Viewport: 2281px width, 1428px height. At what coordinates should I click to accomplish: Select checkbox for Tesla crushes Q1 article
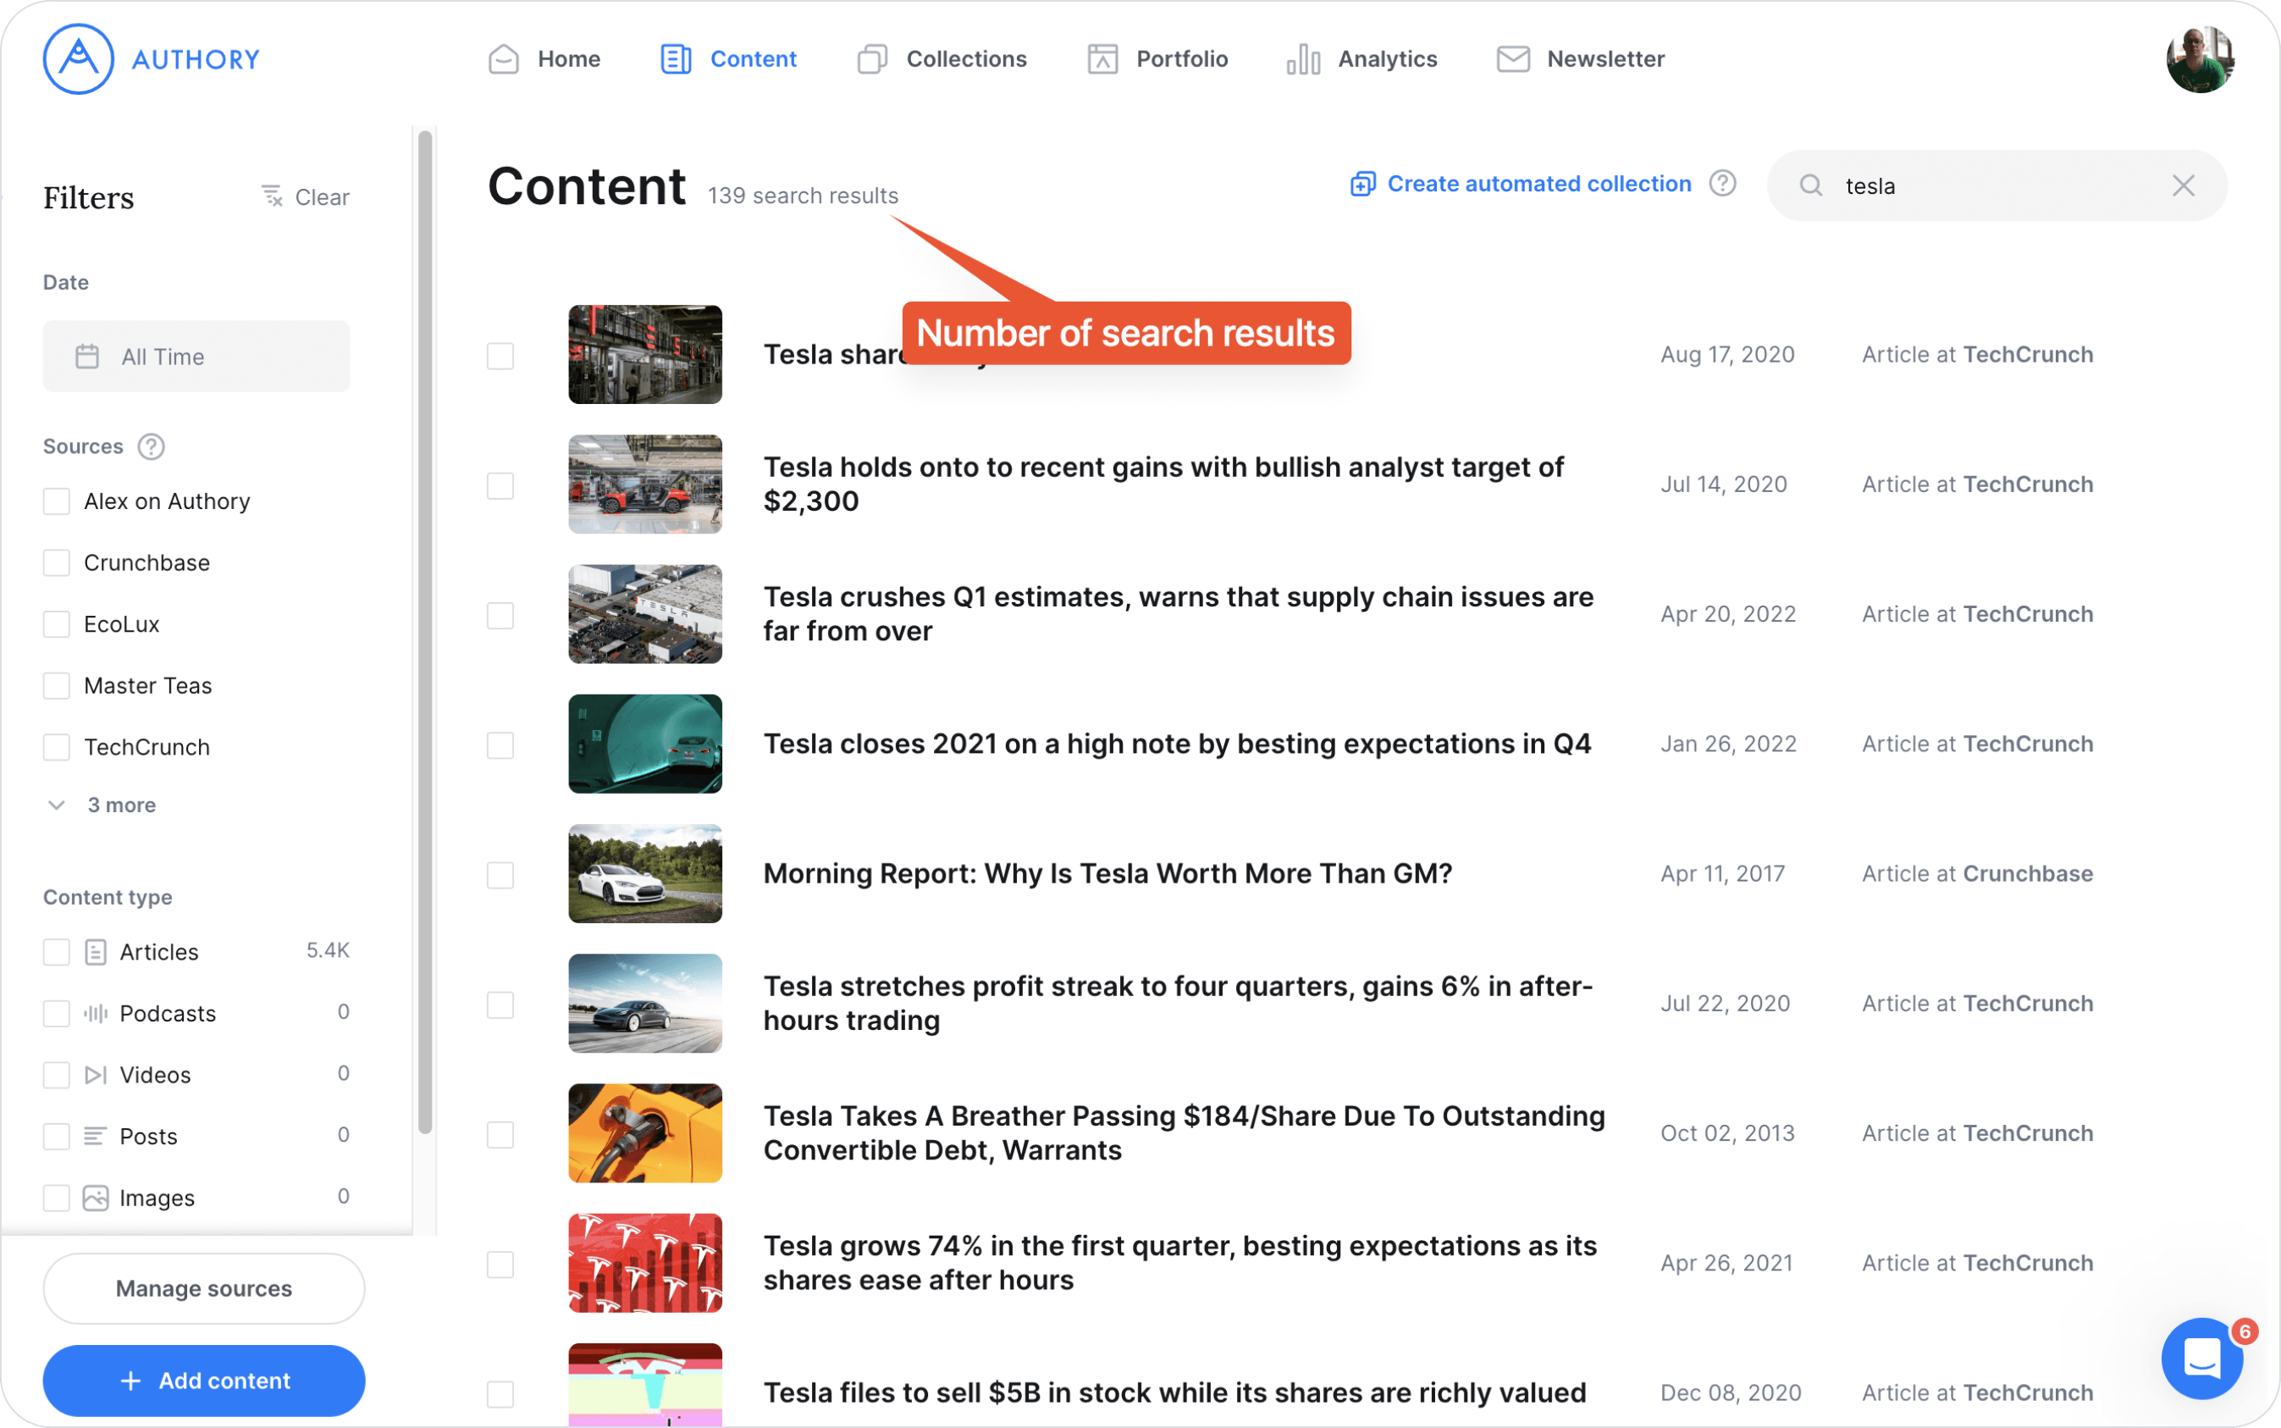[x=500, y=616]
